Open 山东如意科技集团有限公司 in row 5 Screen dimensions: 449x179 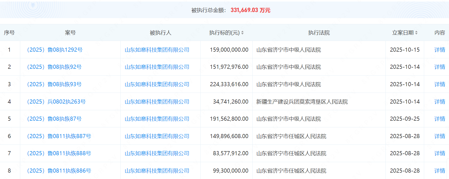click(157, 119)
